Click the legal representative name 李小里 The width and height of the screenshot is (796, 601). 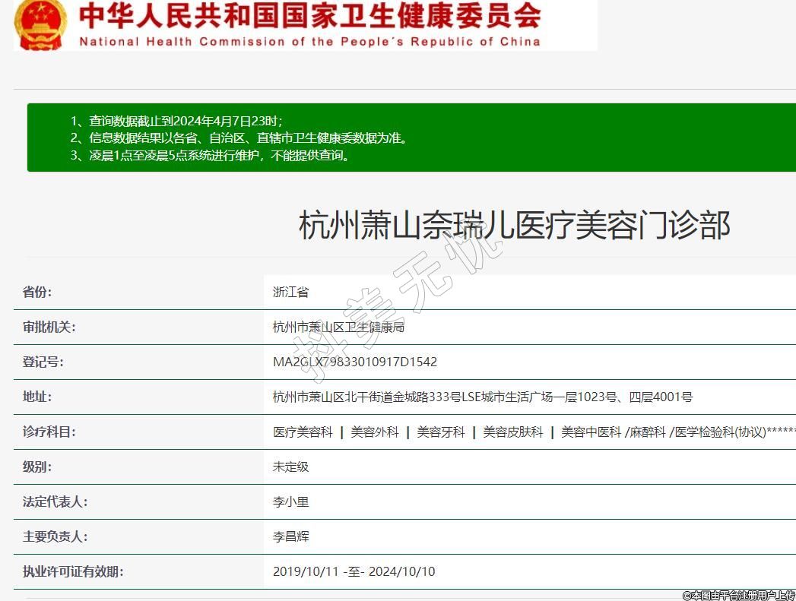click(x=290, y=502)
